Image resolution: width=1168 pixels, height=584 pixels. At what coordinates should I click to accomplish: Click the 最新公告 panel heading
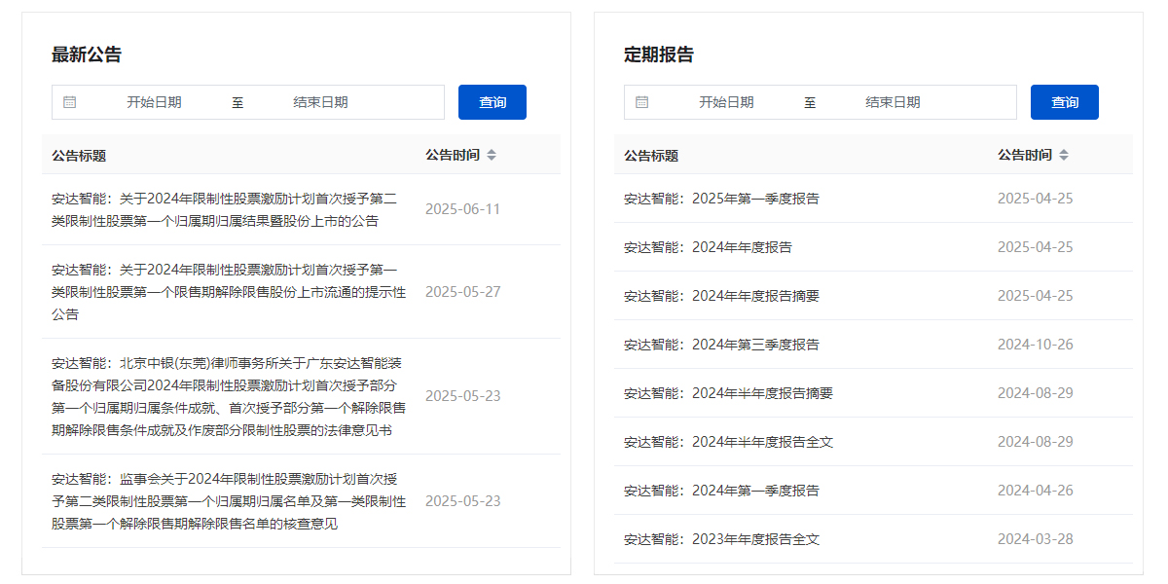[87, 55]
